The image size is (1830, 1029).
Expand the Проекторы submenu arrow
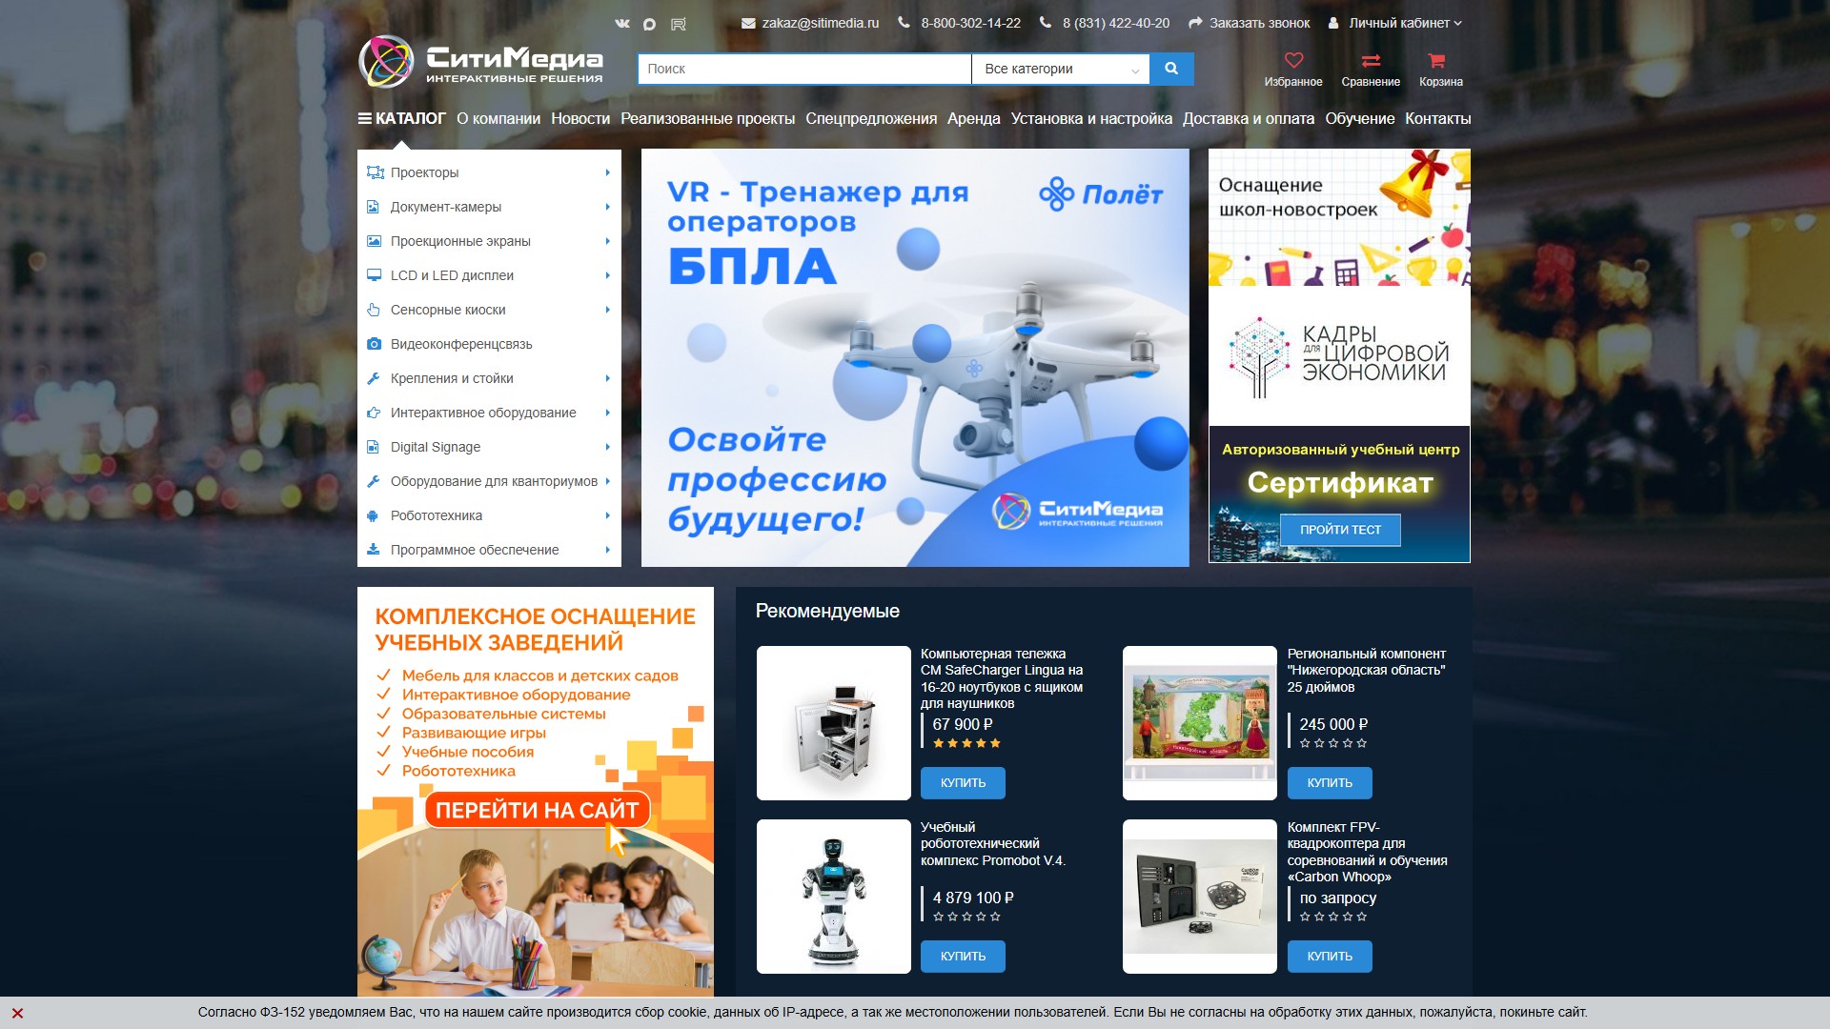(x=607, y=172)
